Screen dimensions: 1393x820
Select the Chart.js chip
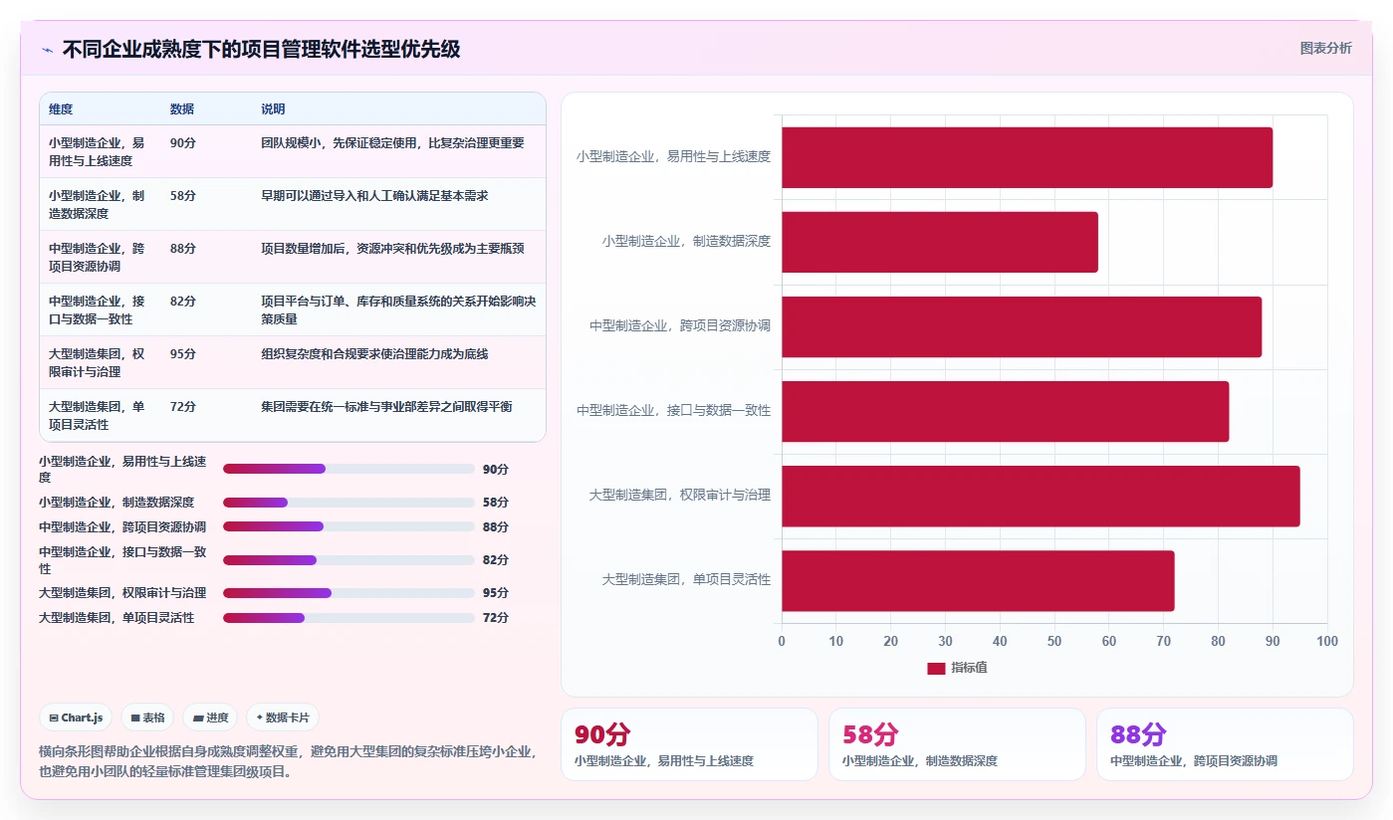point(76,717)
